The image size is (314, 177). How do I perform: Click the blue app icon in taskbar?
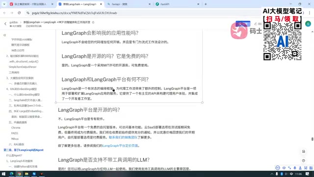(x=34, y=174)
